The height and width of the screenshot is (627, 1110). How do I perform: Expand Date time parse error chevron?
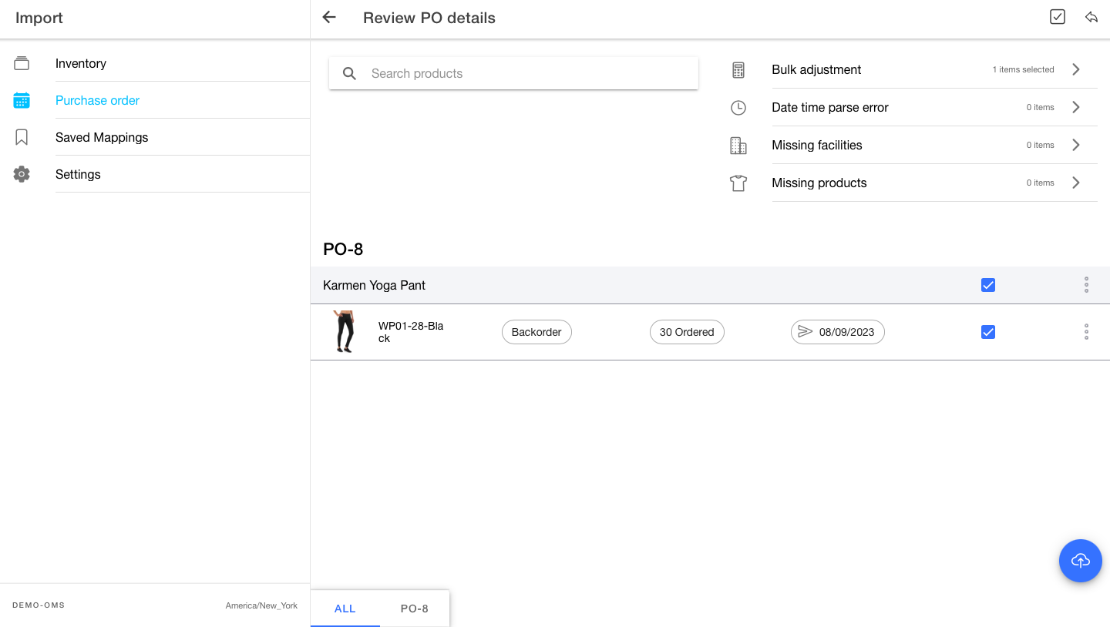(x=1076, y=107)
